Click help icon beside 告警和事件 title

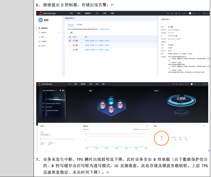(74, 18)
